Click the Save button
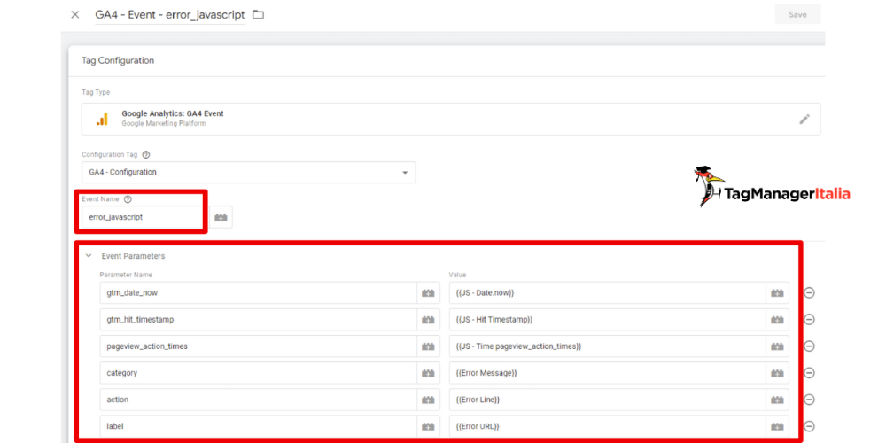The height and width of the screenshot is (443, 886). click(x=797, y=15)
